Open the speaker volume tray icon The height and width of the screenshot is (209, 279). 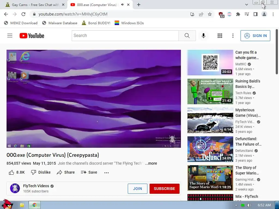249,205
